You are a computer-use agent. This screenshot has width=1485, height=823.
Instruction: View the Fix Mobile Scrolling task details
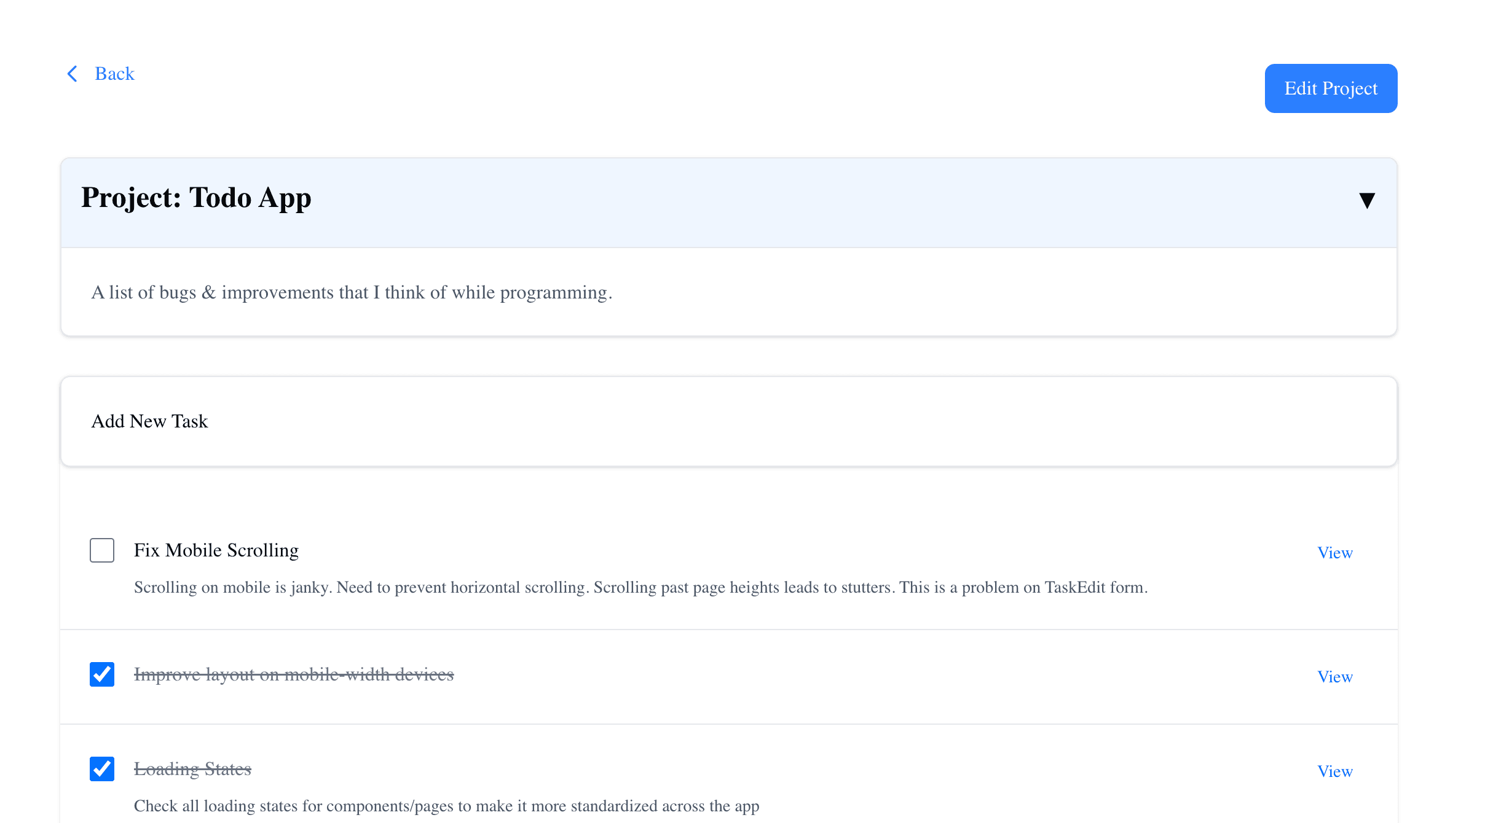pos(1334,553)
